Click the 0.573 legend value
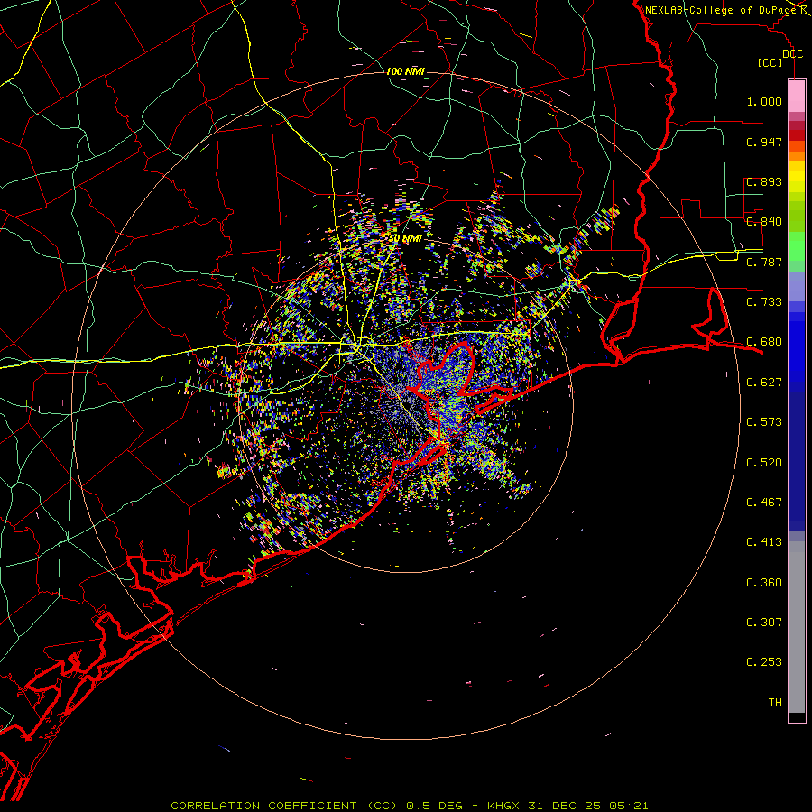The width and height of the screenshot is (812, 812). click(x=764, y=422)
